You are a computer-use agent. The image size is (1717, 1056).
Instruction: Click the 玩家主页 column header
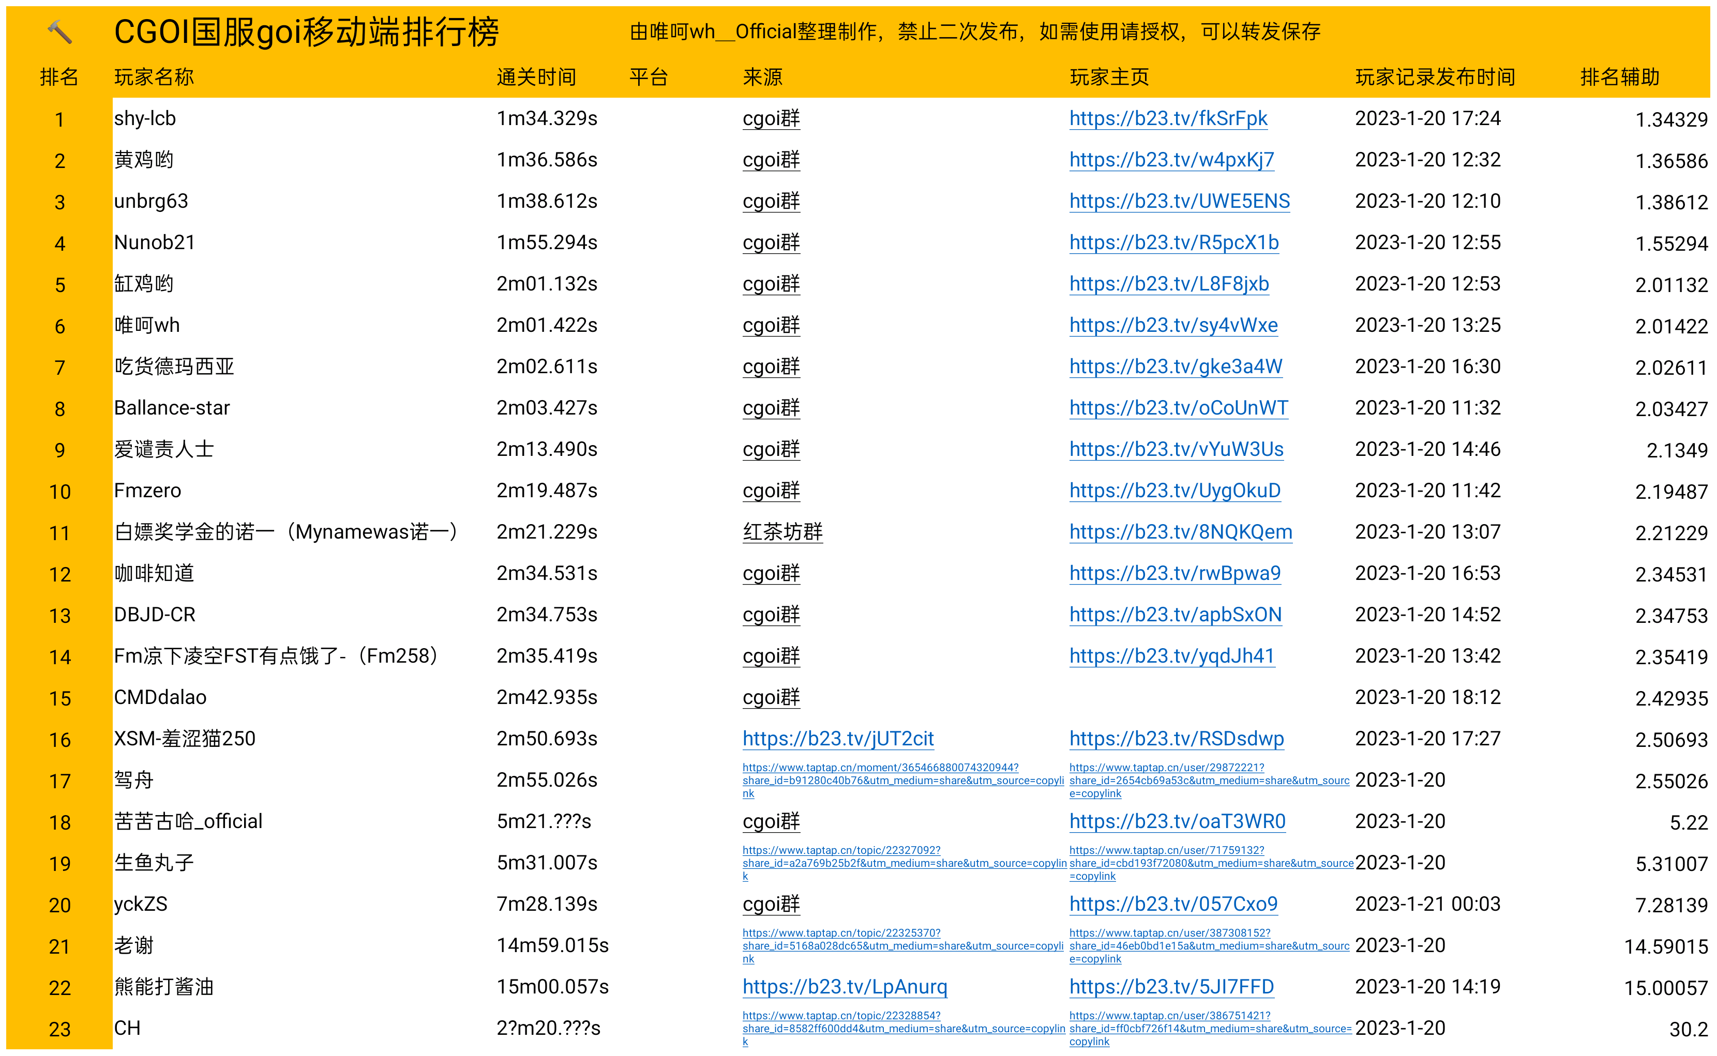(1109, 77)
